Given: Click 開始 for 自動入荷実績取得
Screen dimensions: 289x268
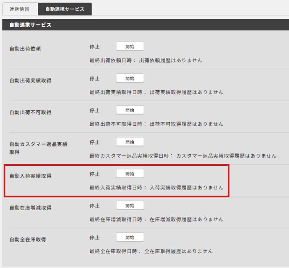Looking at the screenshot, I should [130, 174].
